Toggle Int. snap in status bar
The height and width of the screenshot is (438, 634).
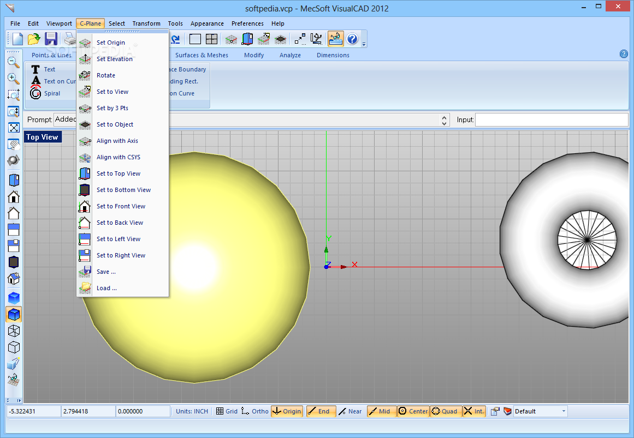click(x=474, y=411)
